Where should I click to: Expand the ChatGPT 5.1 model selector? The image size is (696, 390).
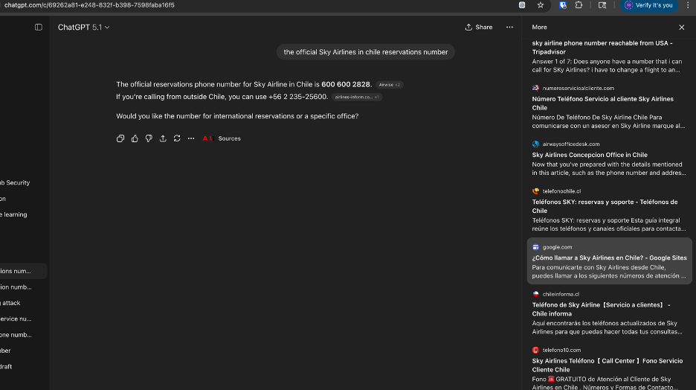click(x=83, y=28)
